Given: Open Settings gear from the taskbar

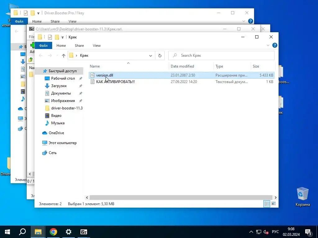Looking at the screenshot, I should [69, 232].
